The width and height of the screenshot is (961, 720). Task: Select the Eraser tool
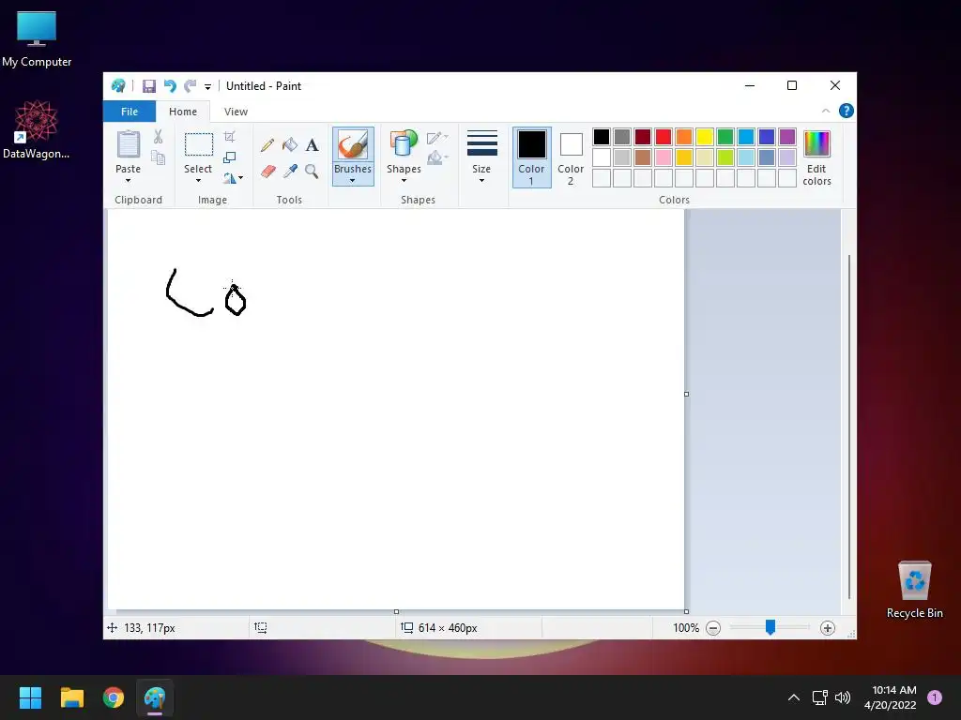(x=267, y=172)
